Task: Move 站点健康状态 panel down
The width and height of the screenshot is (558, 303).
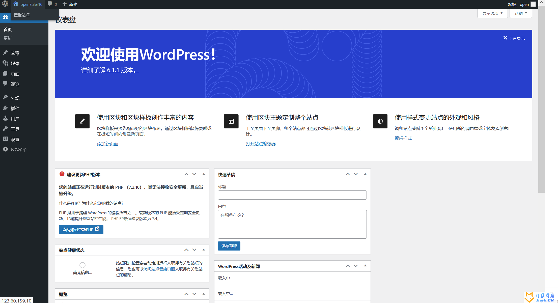Action: coord(194,250)
